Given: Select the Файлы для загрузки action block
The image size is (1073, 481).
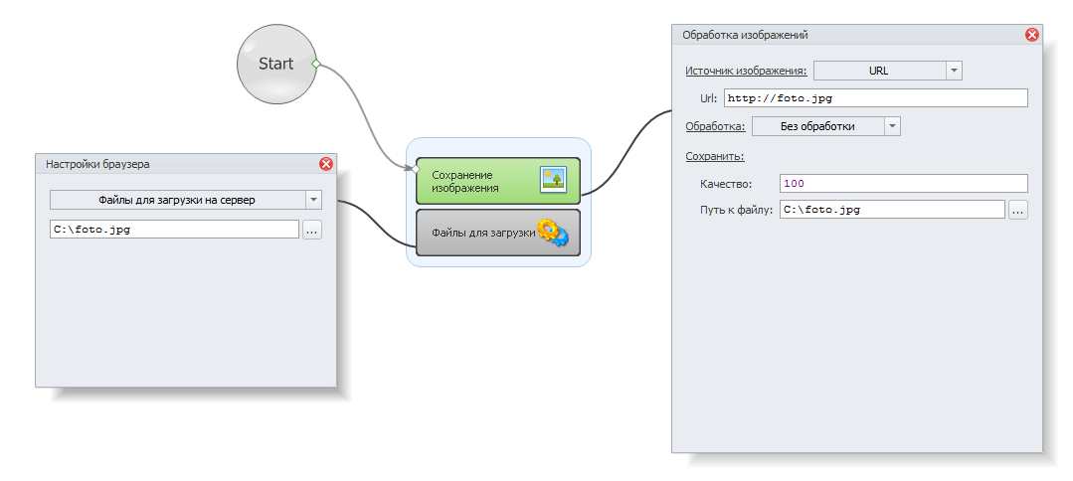Looking at the screenshot, I should point(498,233).
